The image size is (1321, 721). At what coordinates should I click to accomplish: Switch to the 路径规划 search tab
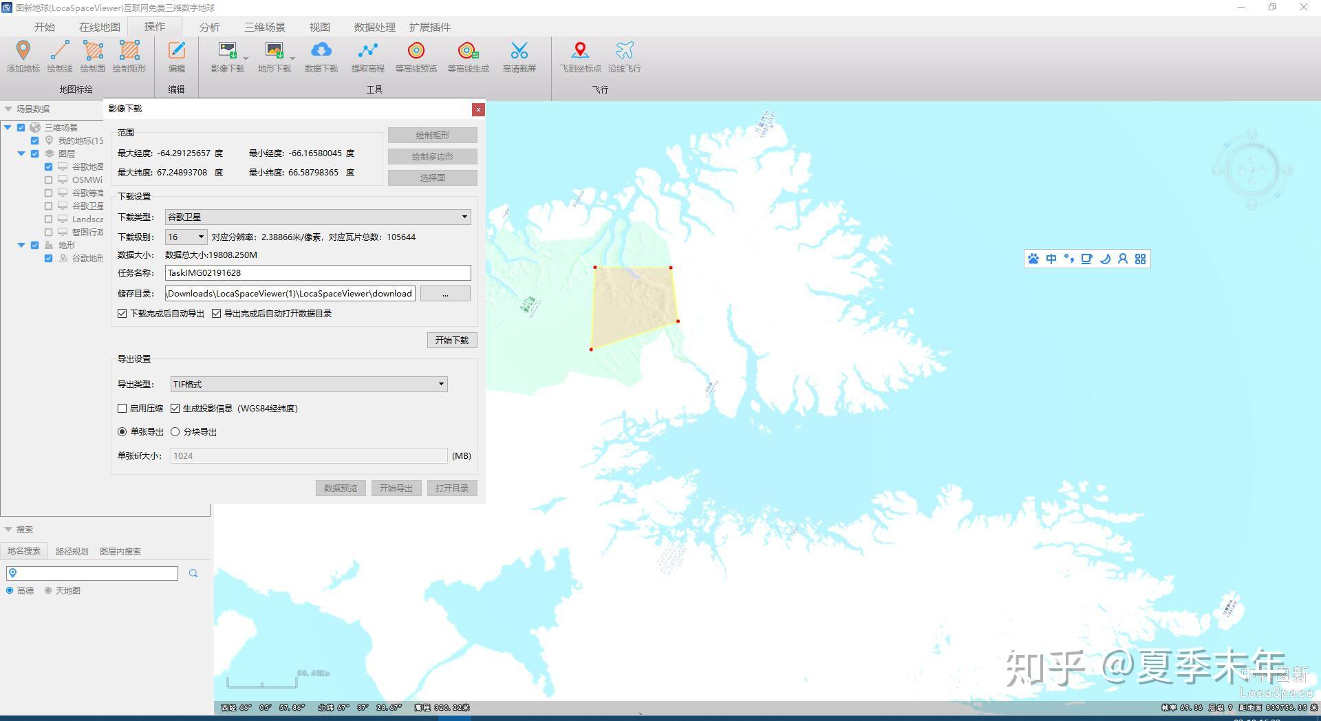pyautogui.click(x=72, y=551)
